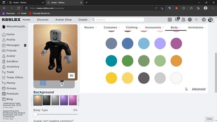This screenshot has width=217, height=122.
Task: Open browser settings and more menu
Action: point(213,8)
